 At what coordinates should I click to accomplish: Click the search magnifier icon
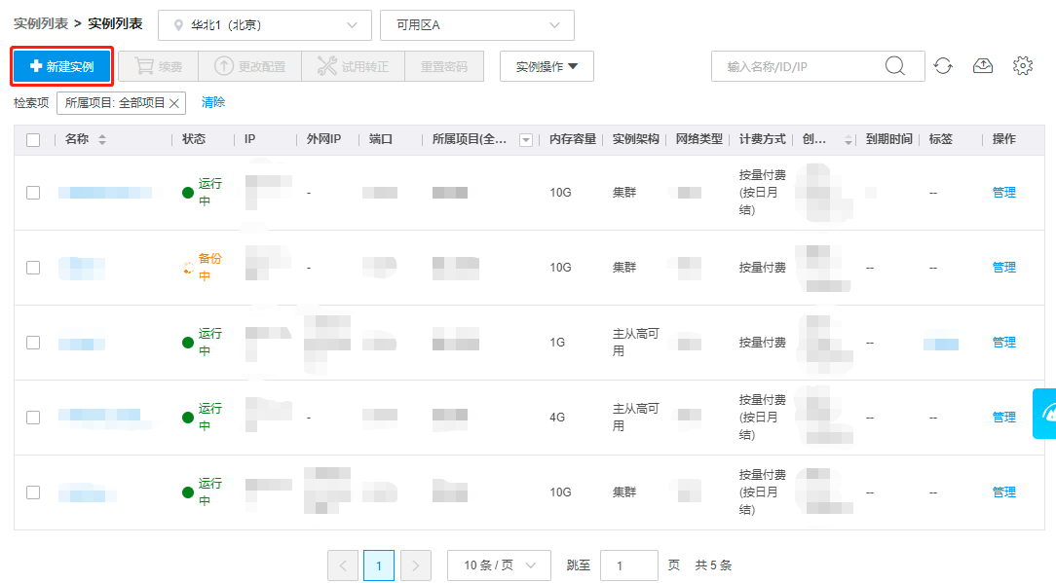pos(894,66)
